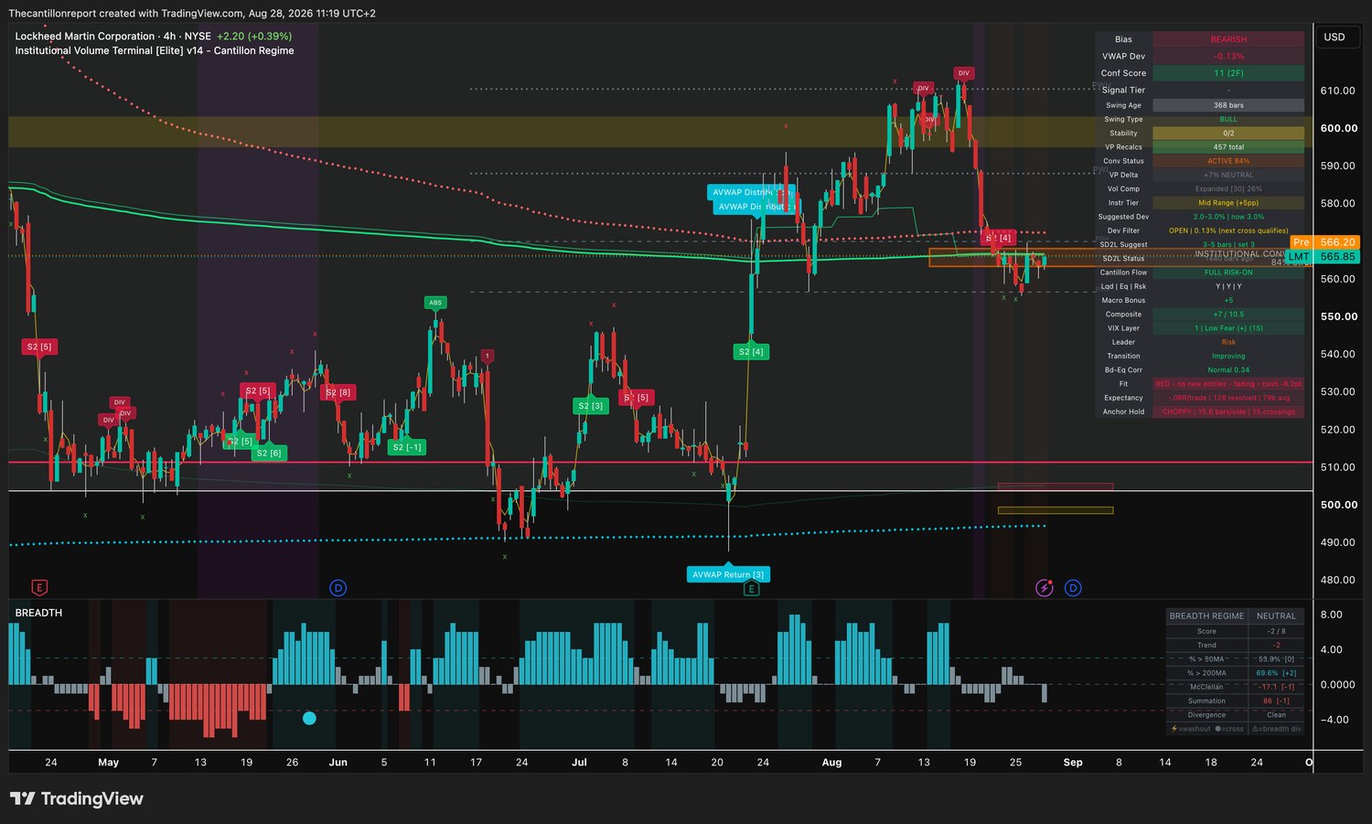Viewport: 1372px width, 824px height.
Task: Select the % > 50MA value 53.9% [0]
Action: pyautogui.click(x=1276, y=659)
